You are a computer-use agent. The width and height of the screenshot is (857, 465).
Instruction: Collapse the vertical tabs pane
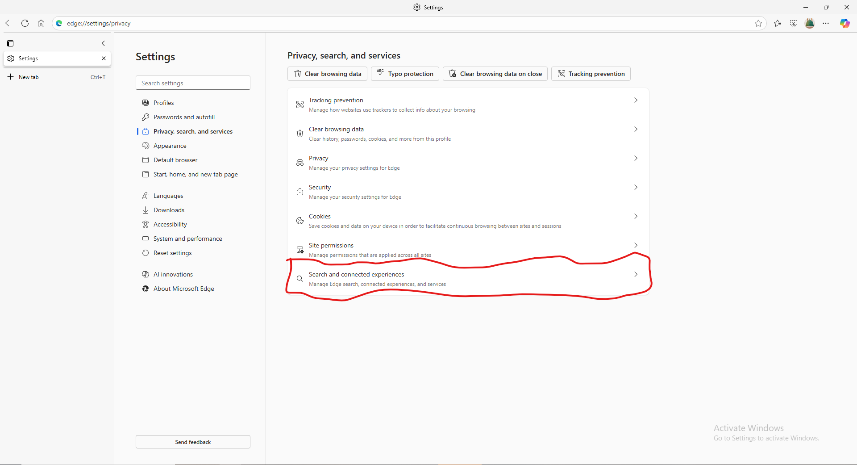click(103, 43)
